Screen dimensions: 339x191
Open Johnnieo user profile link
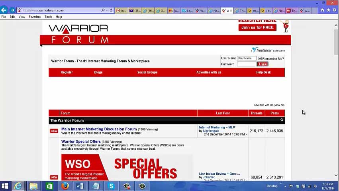209,177
